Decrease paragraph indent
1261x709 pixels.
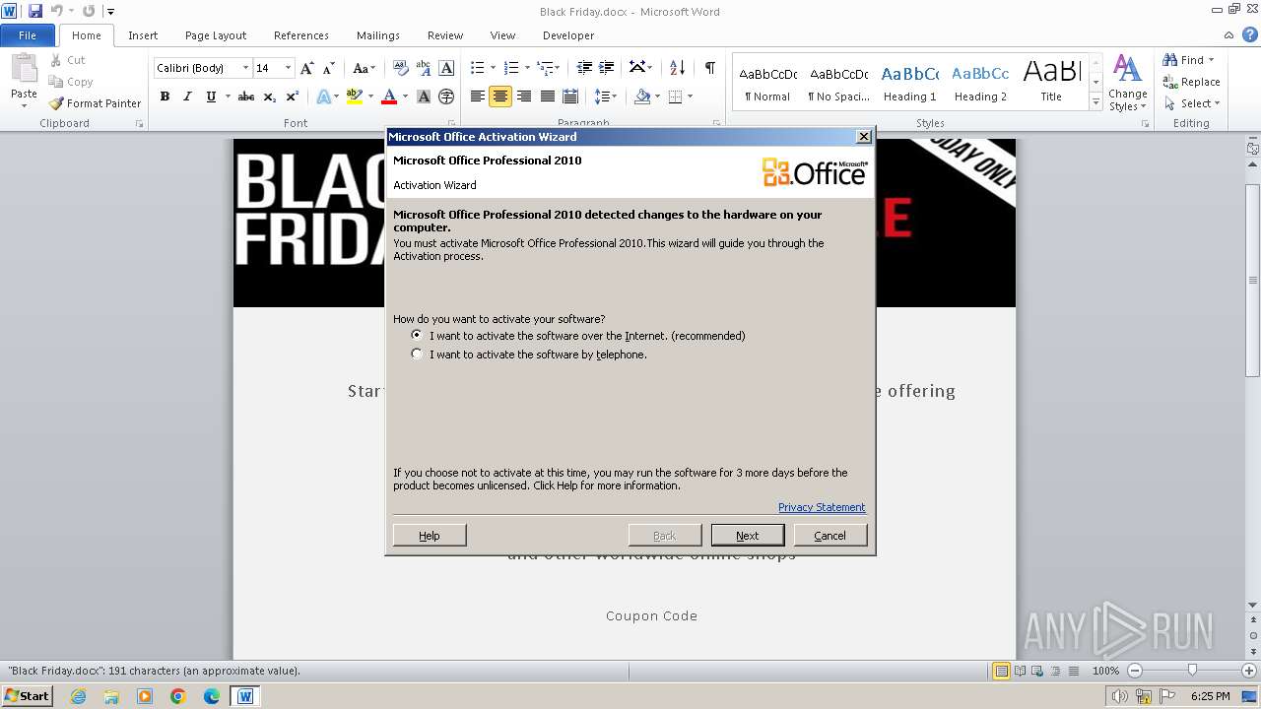[x=584, y=68]
